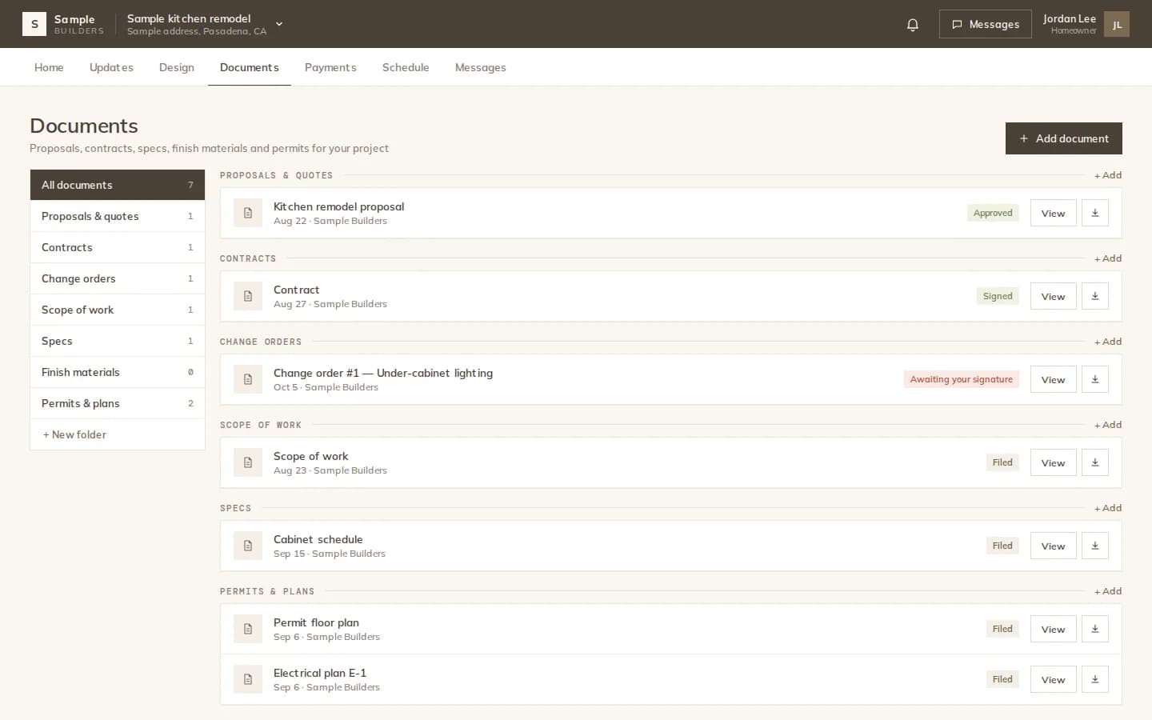Select All documents folder

coord(118,185)
